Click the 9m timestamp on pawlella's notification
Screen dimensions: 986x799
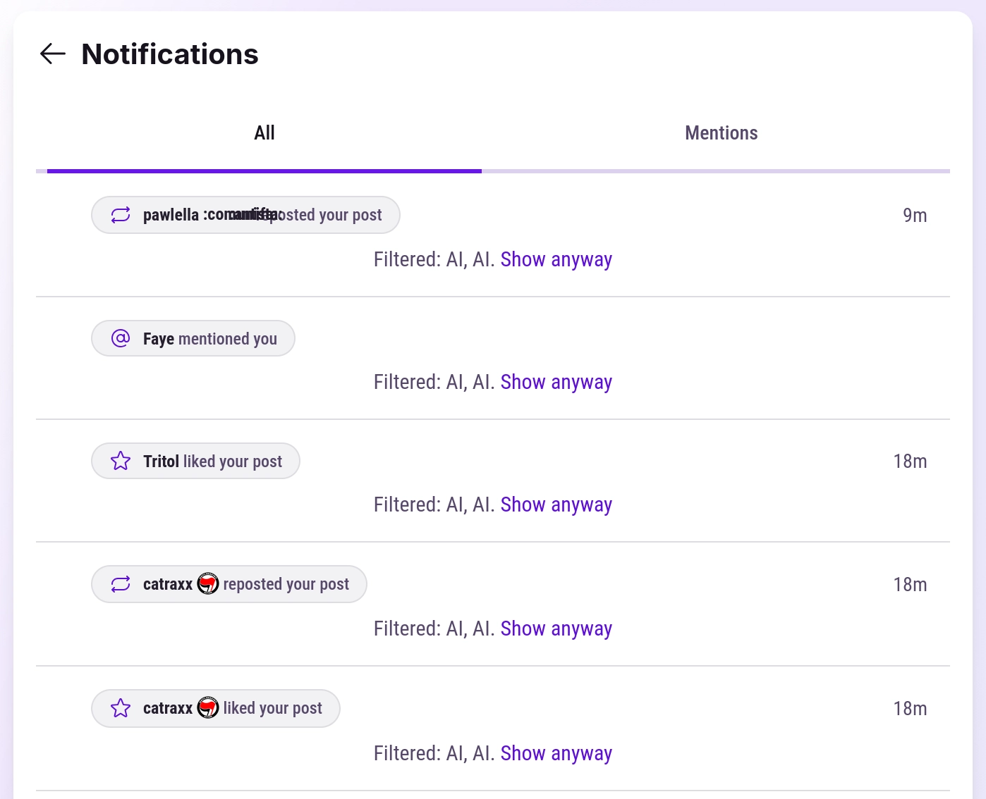tap(915, 215)
